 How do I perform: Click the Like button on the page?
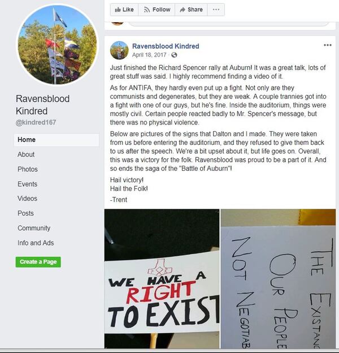124,10
